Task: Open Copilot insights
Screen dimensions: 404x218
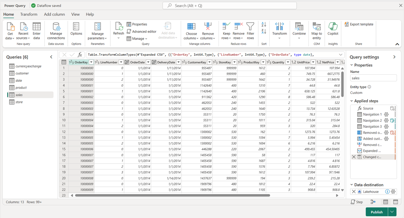Action: click(333, 29)
